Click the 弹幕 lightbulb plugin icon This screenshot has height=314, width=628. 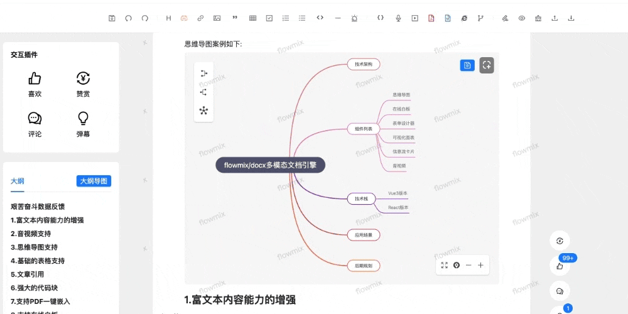83,118
